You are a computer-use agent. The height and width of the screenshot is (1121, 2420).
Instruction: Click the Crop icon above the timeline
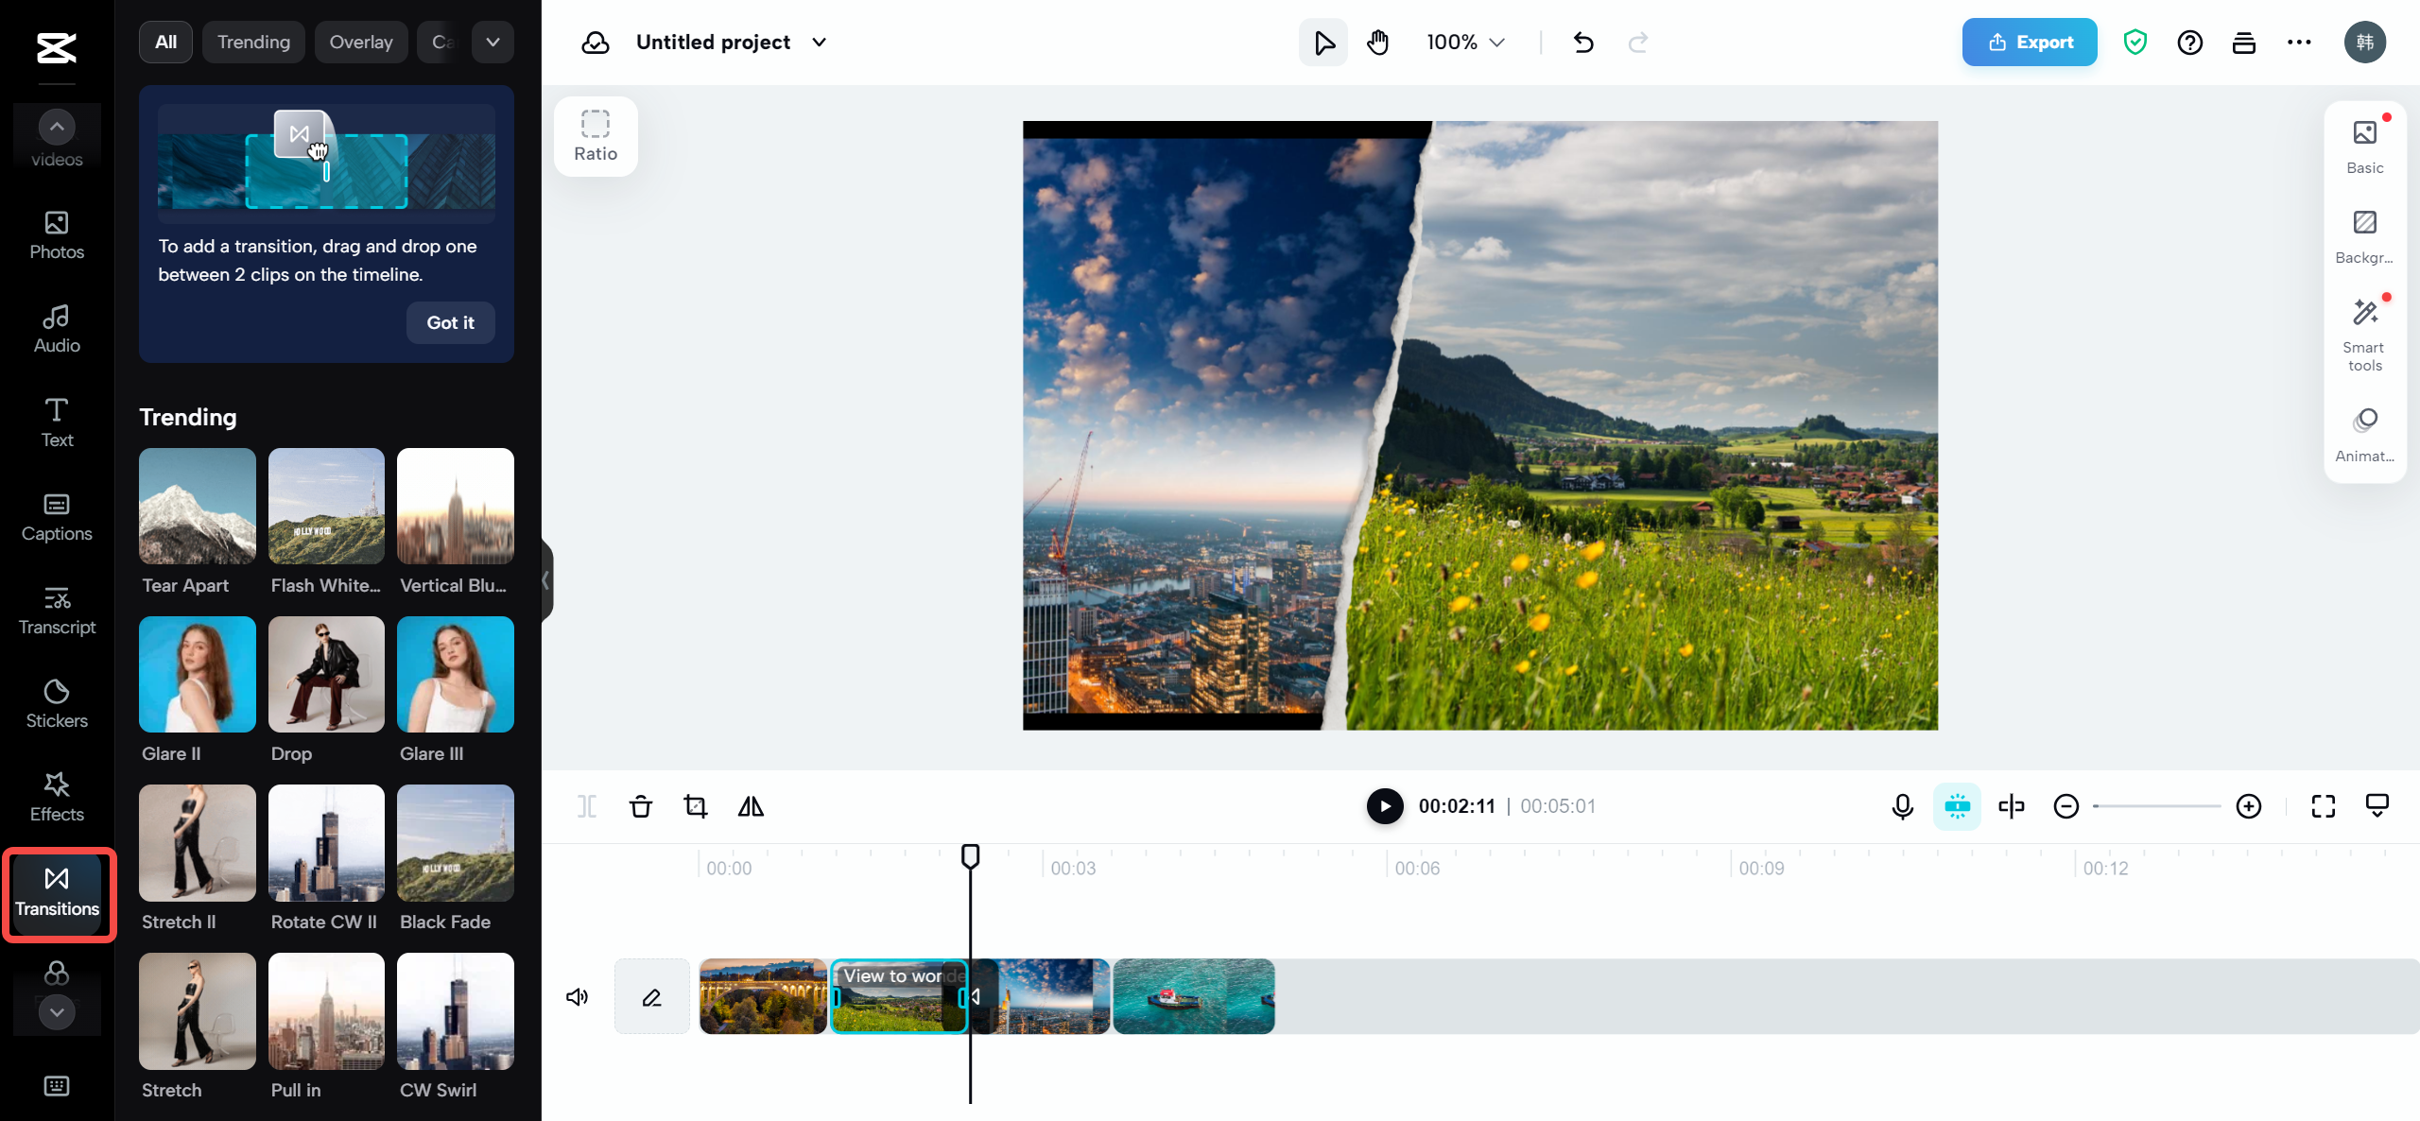696,806
